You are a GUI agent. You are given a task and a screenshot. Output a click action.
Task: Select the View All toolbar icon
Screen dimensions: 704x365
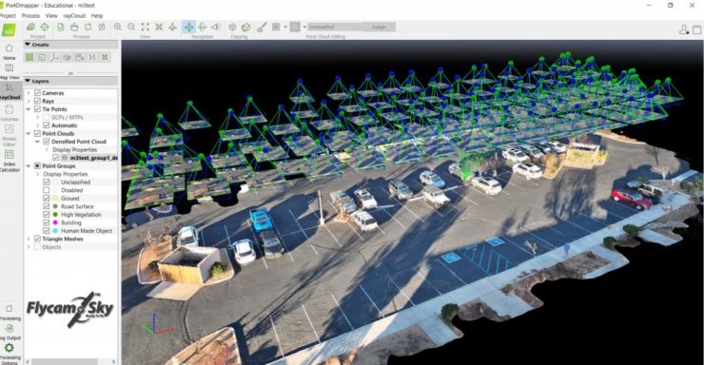tap(145, 27)
